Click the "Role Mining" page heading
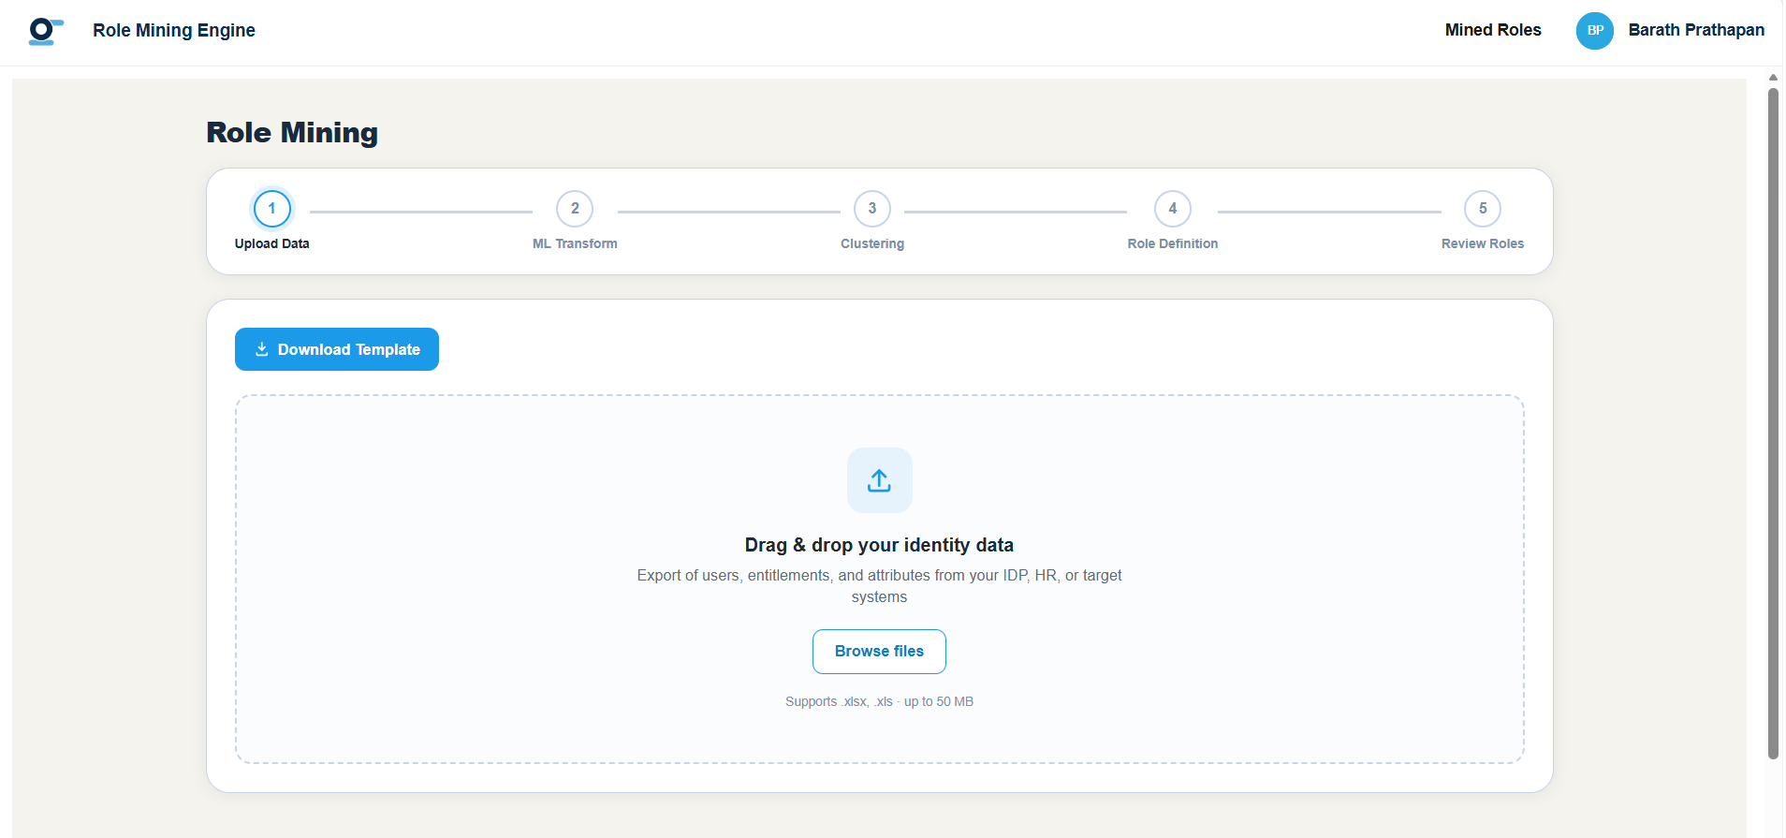The height and width of the screenshot is (838, 1786). (x=292, y=133)
